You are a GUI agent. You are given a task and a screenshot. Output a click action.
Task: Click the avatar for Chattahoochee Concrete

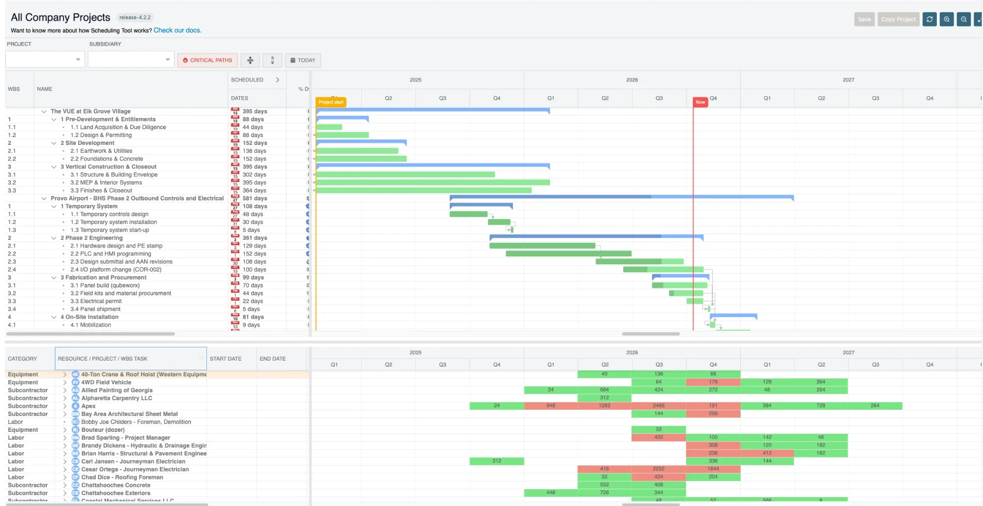coord(75,485)
